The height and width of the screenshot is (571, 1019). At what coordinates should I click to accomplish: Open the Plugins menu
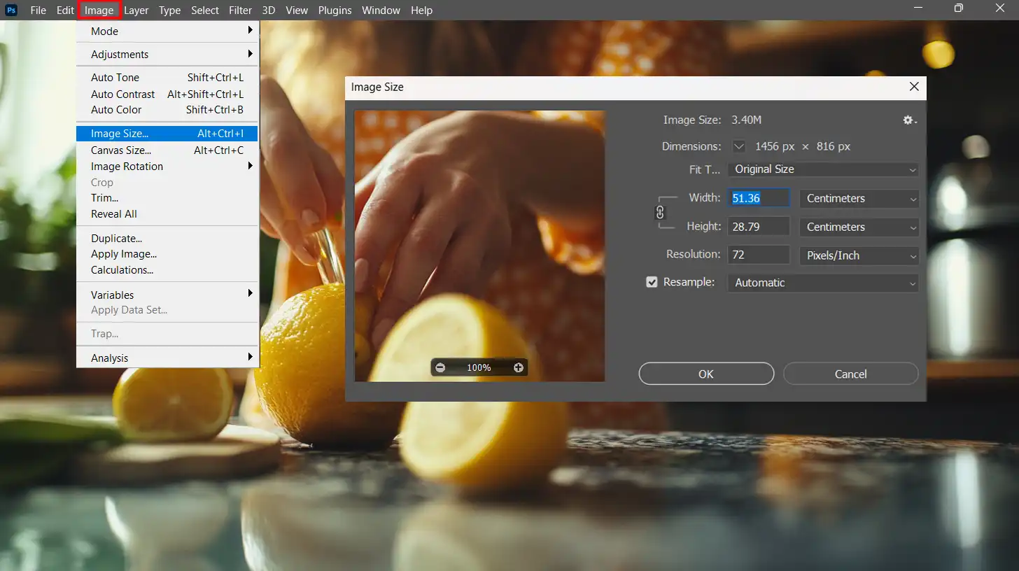pyautogui.click(x=335, y=10)
